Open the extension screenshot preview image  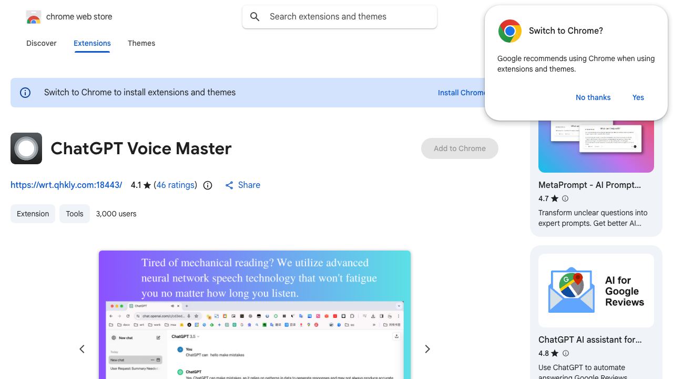point(254,315)
